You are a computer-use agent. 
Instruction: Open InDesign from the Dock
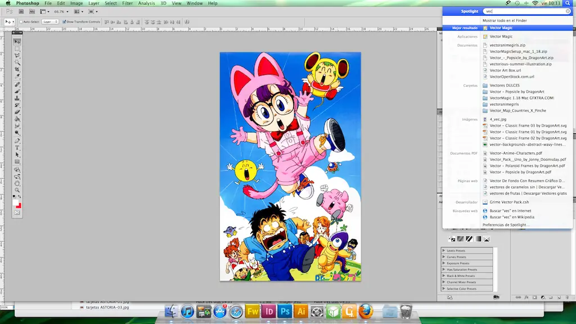point(268,312)
